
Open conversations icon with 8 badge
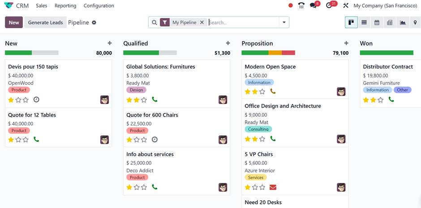(x=314, y=5)
